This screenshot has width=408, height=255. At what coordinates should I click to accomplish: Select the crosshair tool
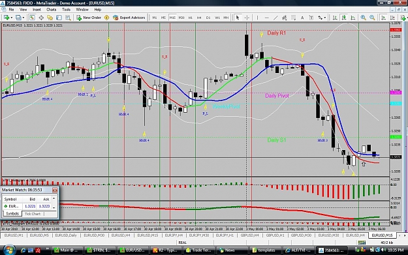(x=247, y=18)
